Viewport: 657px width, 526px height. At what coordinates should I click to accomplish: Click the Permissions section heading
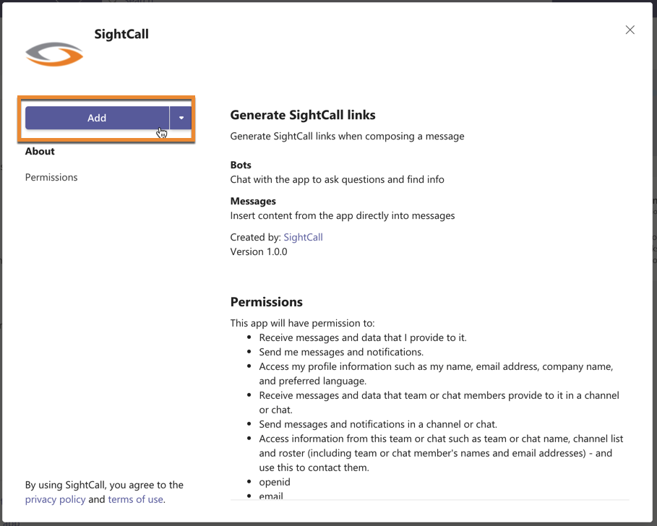(267, 302)
